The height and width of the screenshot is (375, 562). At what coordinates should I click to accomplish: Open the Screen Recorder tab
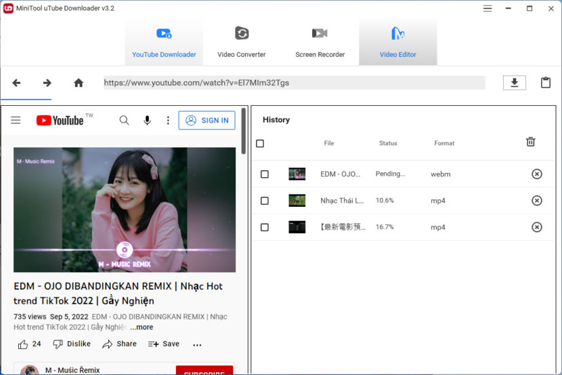pos(320,41)
